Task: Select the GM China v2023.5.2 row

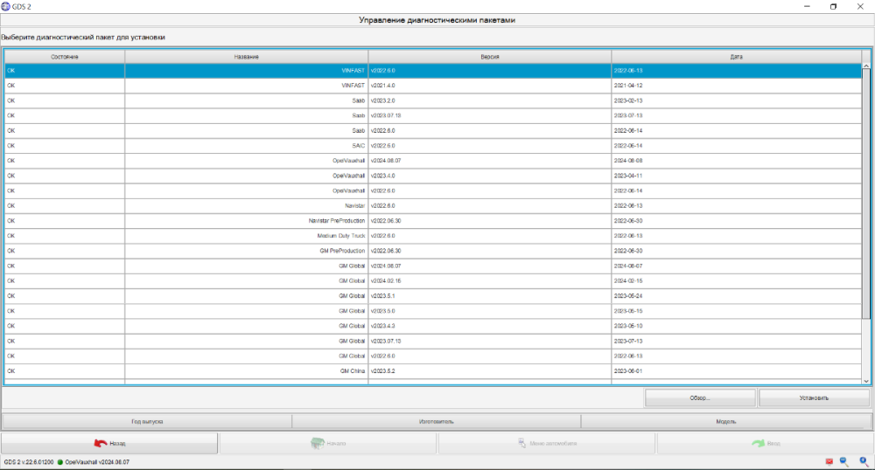Action: [x=433, y=371]
